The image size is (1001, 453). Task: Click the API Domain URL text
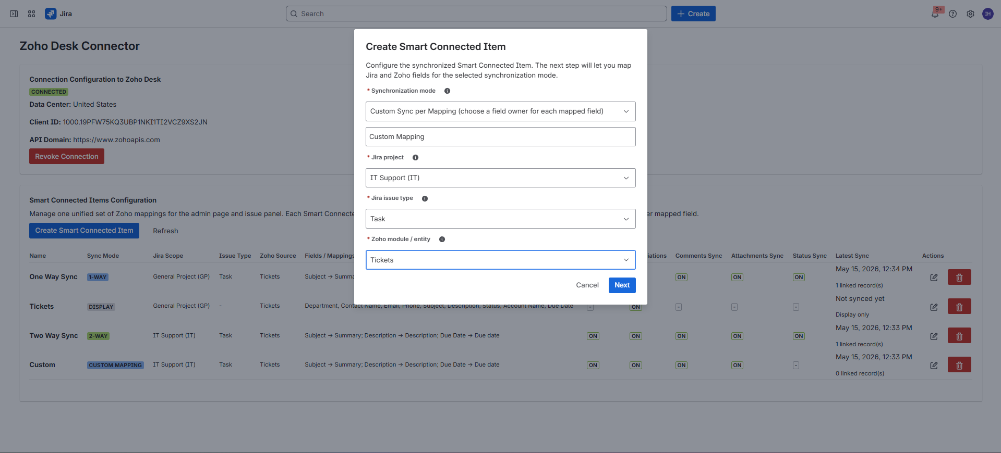coord(116,140)
